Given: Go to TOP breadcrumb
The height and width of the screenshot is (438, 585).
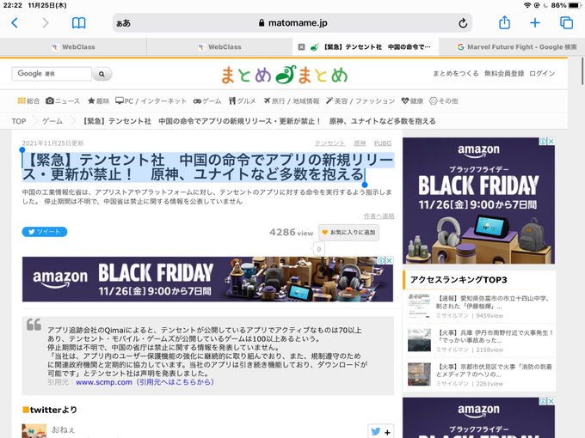Looking at the screenshot, I should coord(19,121).
